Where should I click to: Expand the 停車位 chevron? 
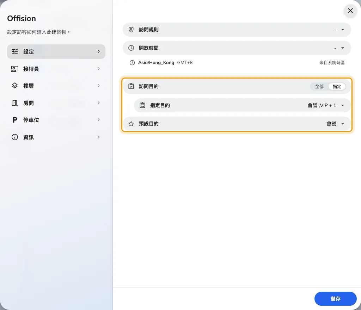tap(99, 120)
